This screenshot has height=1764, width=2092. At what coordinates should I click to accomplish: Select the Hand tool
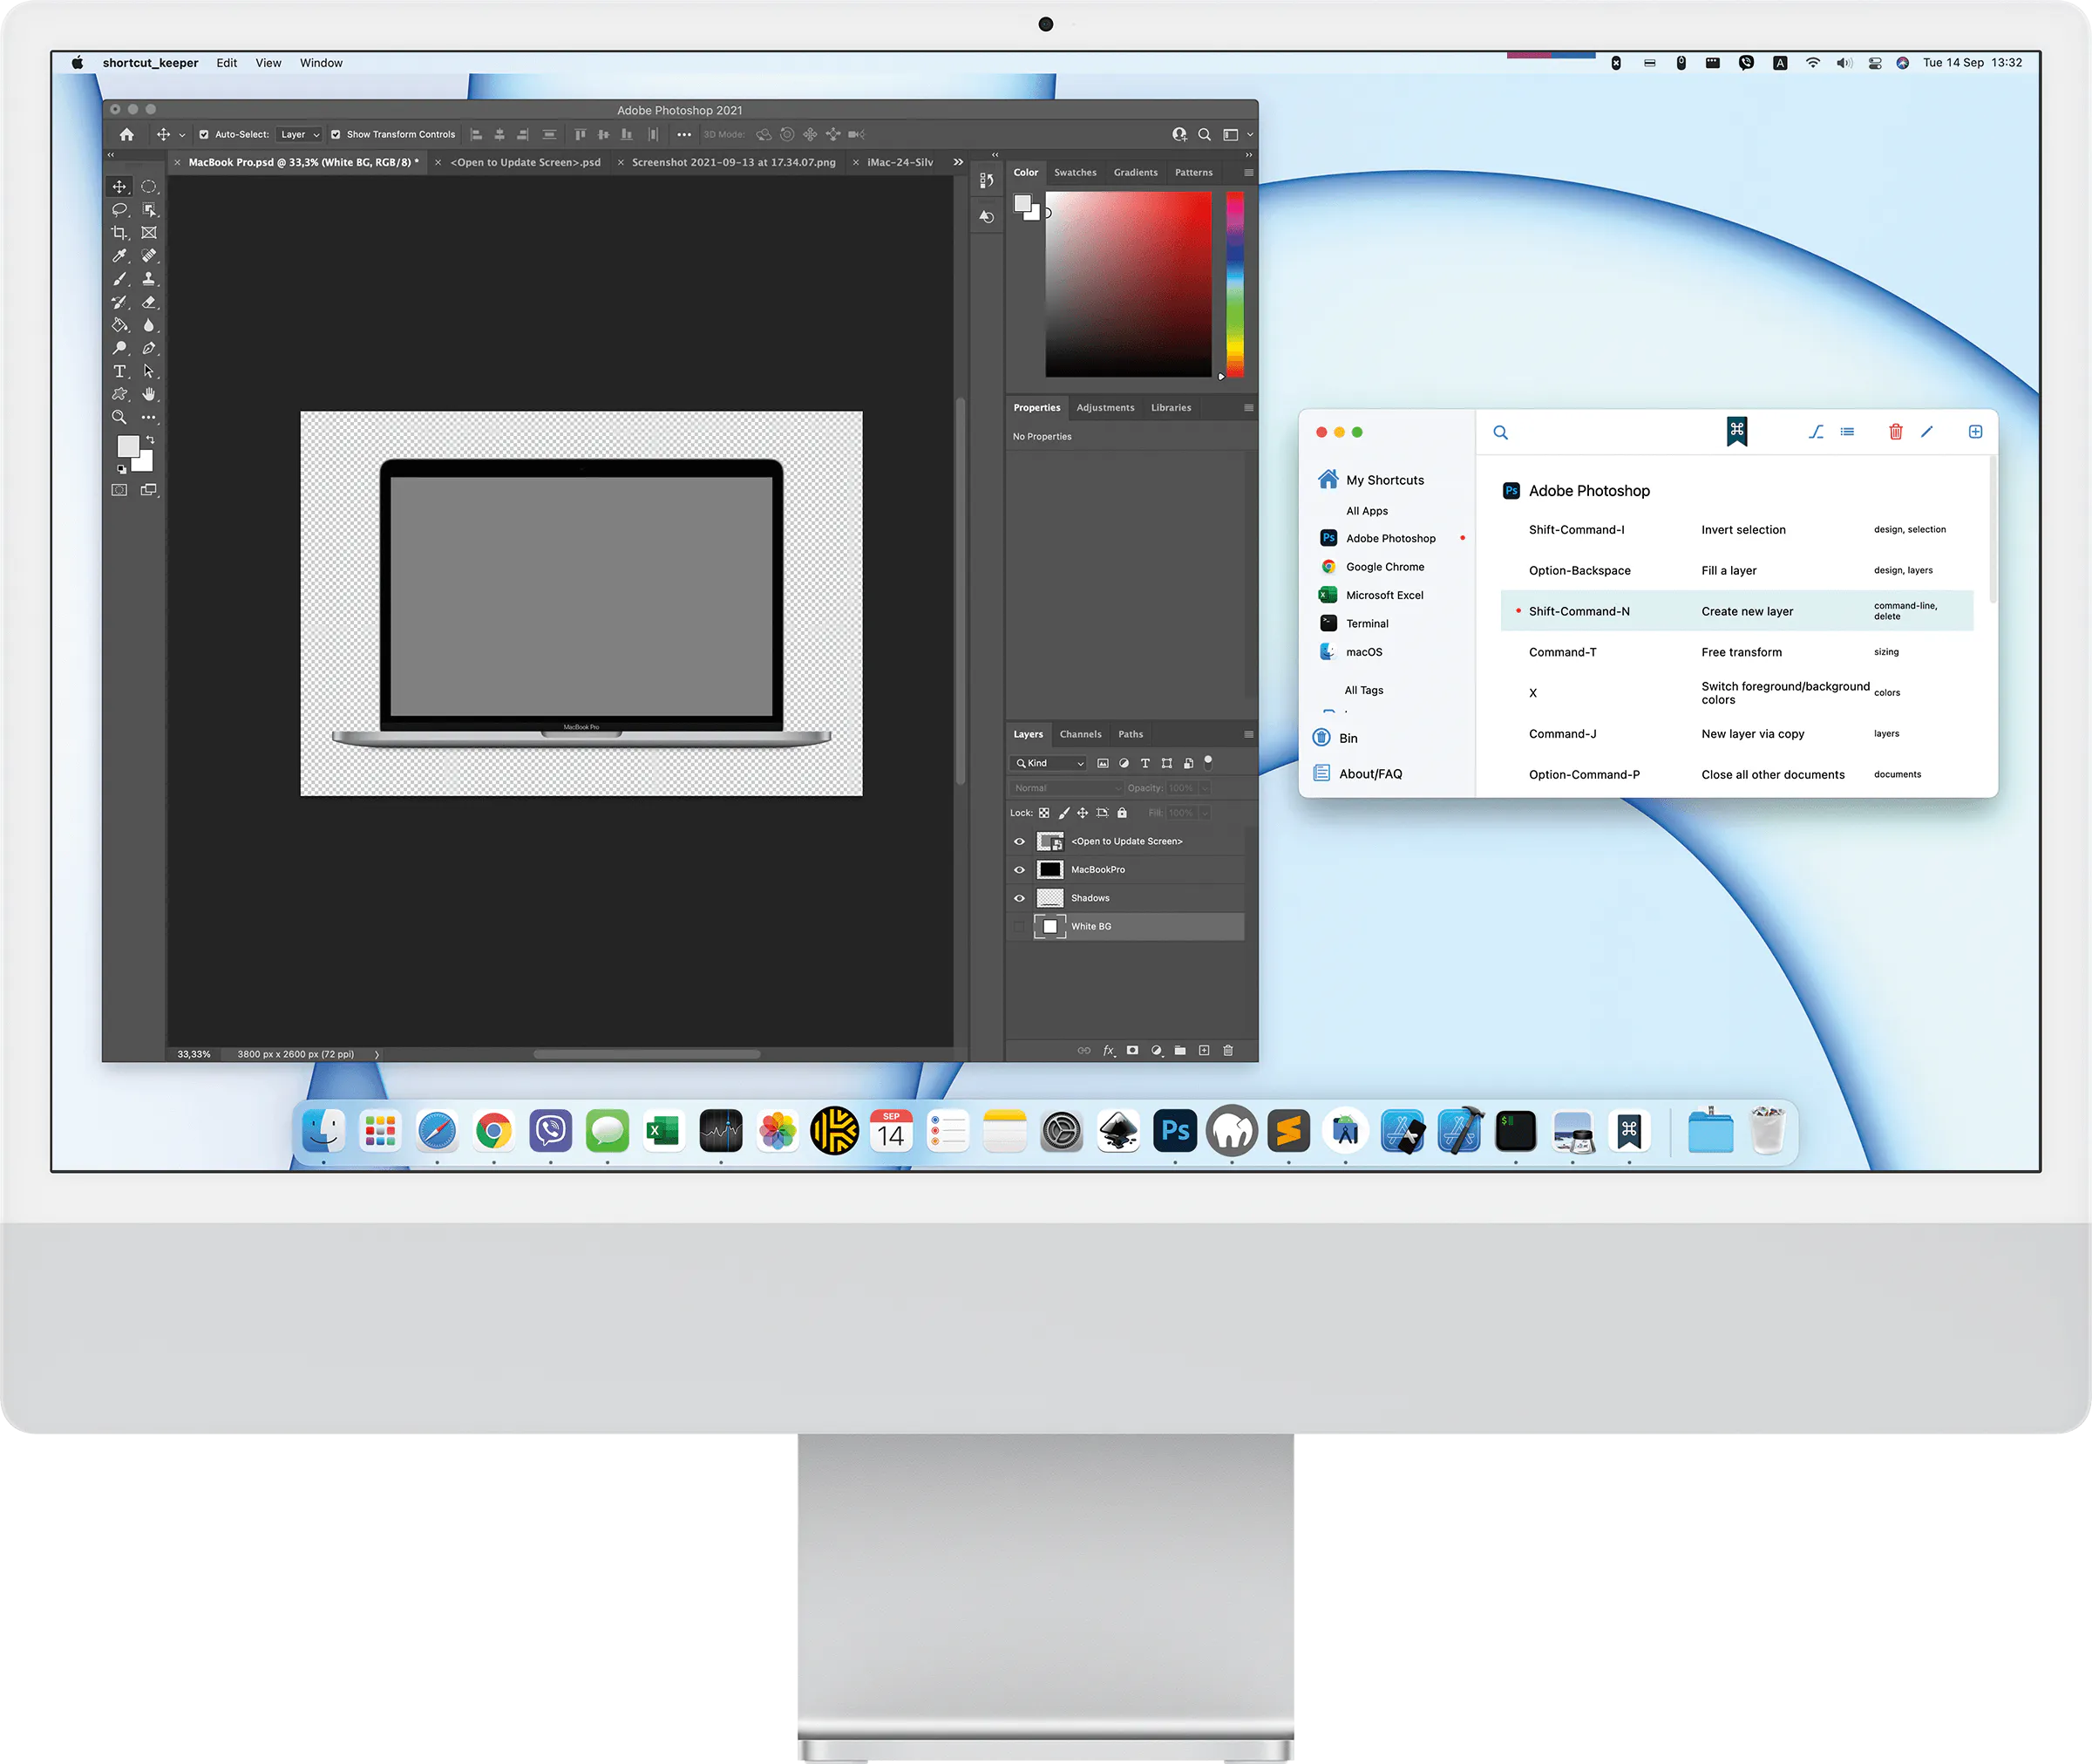(149, 394)
